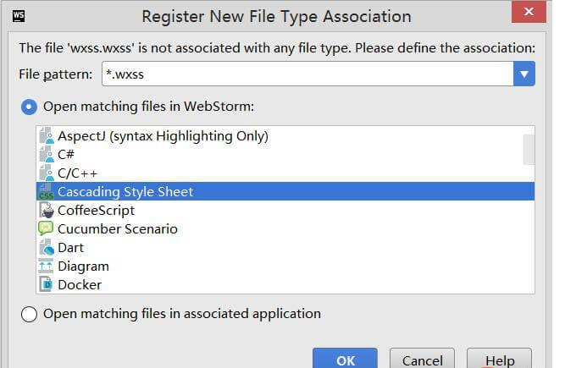Select 'Cascading Style Sheet' list row
This screenshot has height=368, width=565.
[285, 191]
